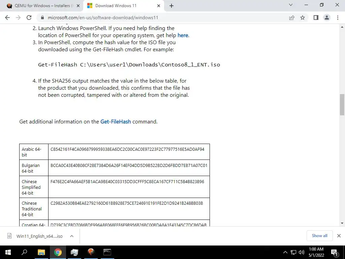
Task: Close the downloads bar
Action: [339, 236]
